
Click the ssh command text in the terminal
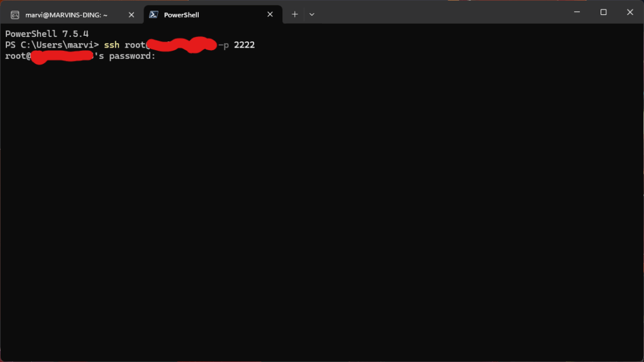tap(112, 45)
